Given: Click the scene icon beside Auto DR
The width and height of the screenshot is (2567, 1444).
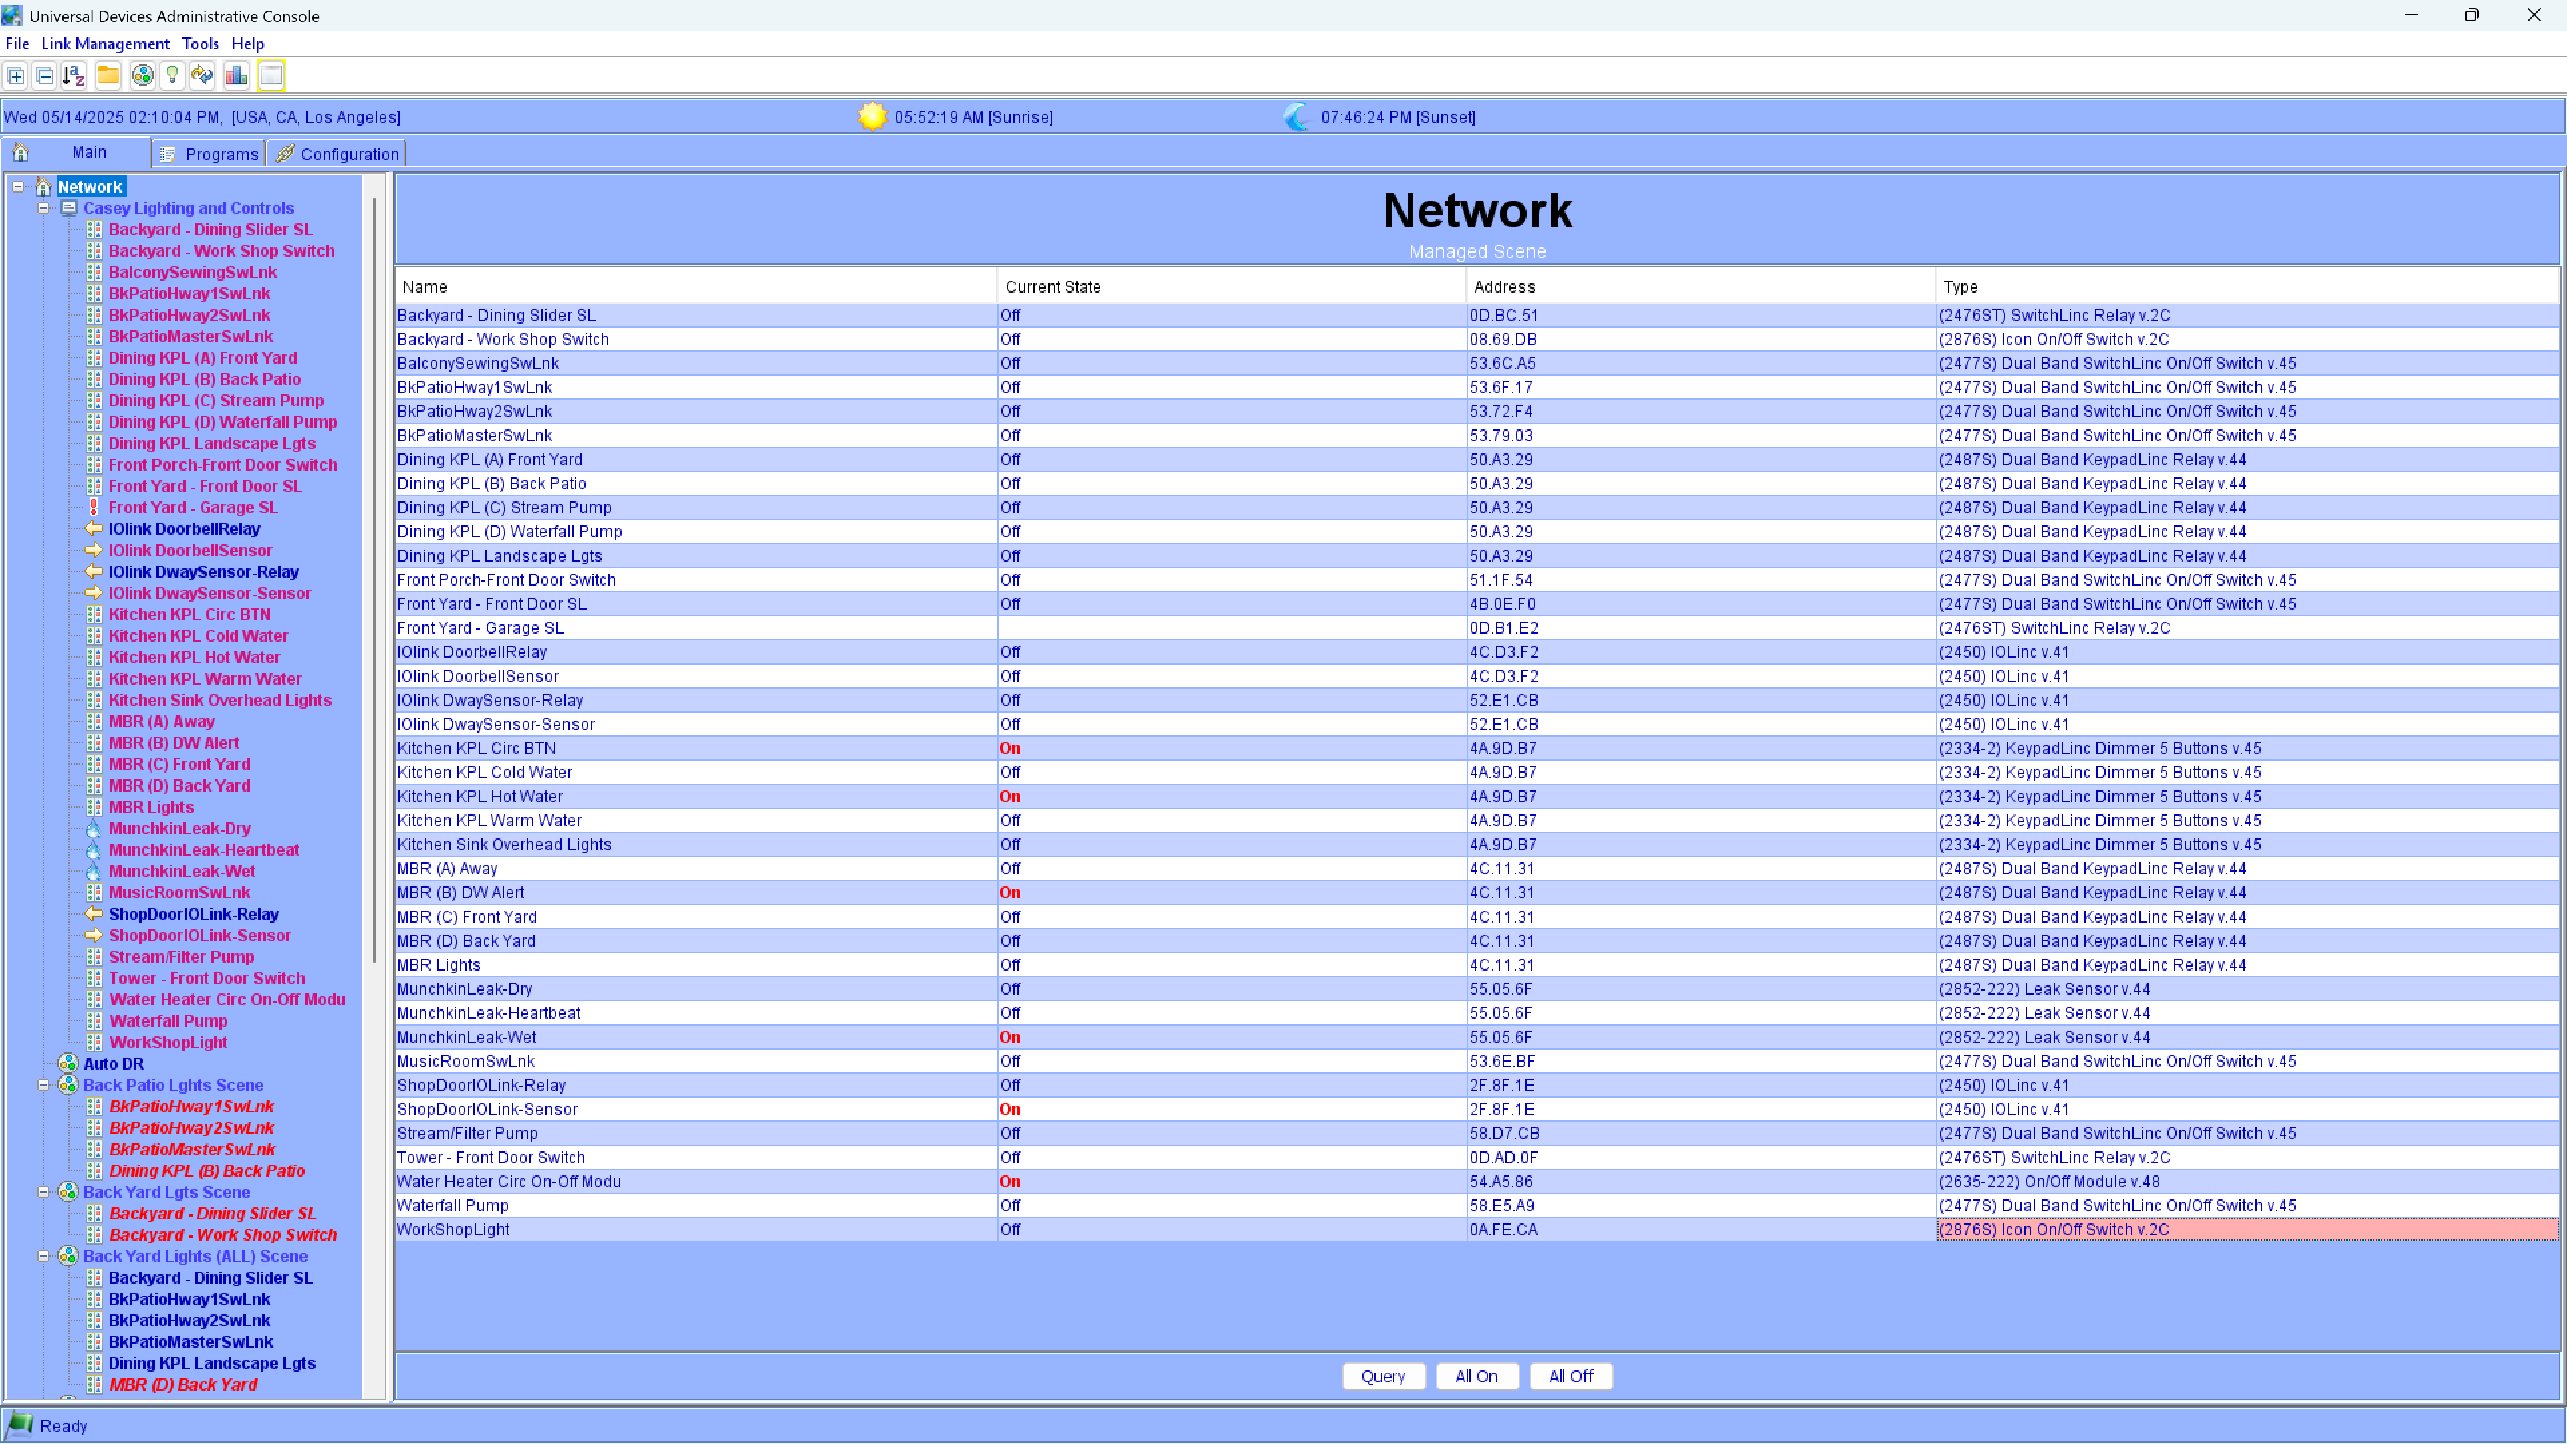Looking at the screenshot, I should click(x=68, y=1064).
